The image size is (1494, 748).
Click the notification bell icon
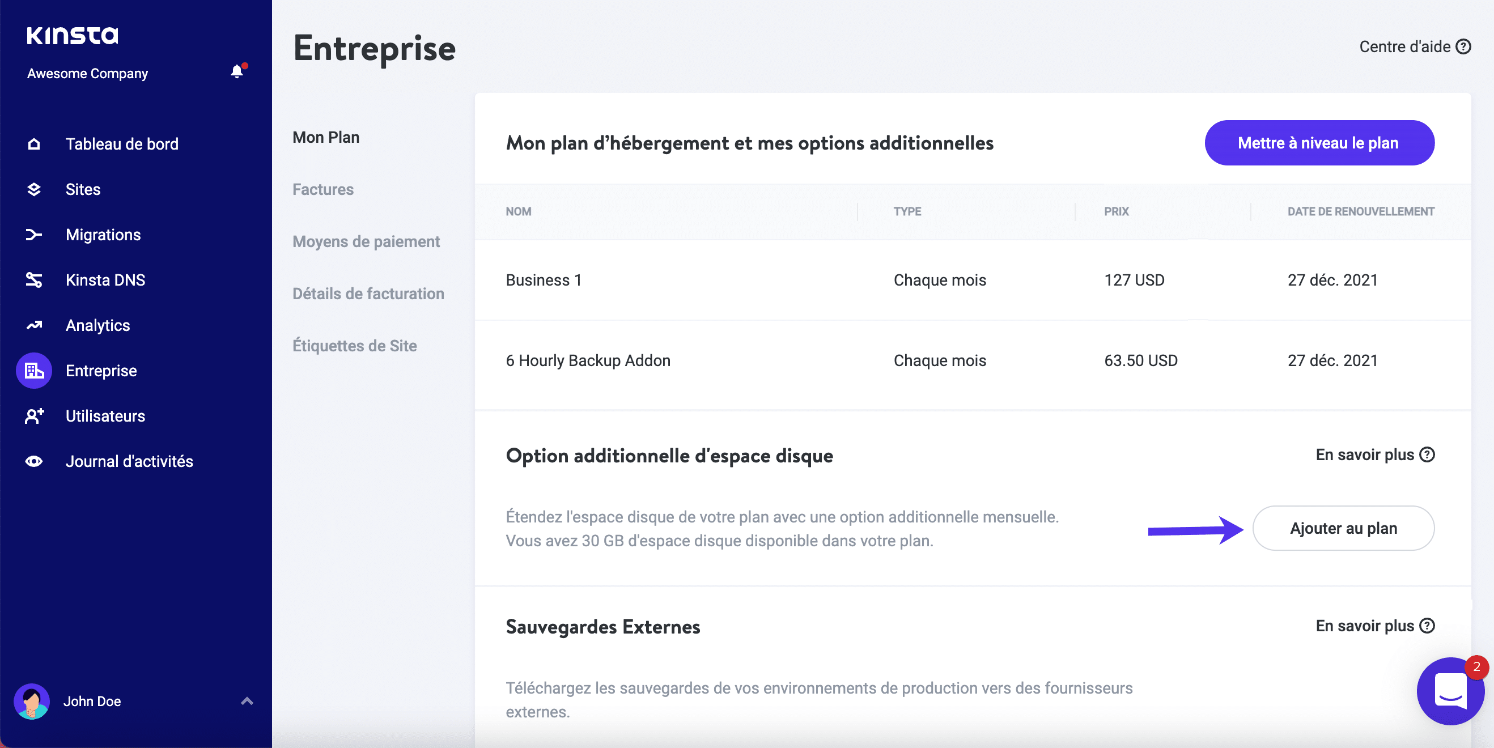[237, 72]
